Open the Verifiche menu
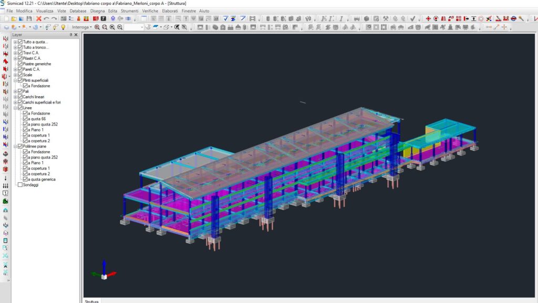This screenshot has height=303, width=538. (x=150, y=11)
